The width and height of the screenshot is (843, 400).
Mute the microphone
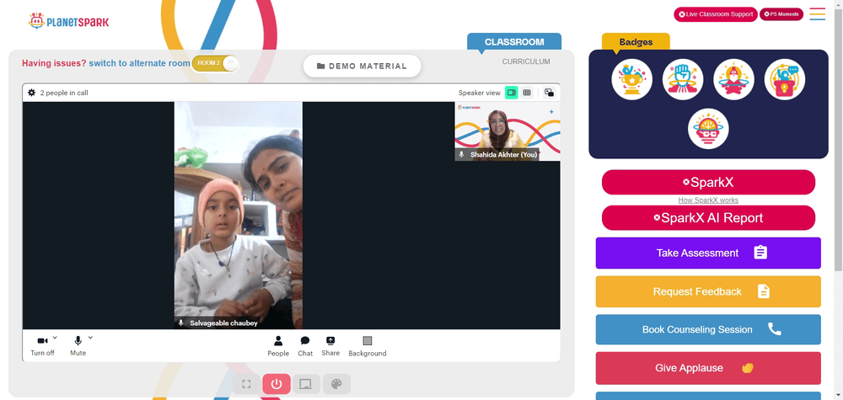78,346
